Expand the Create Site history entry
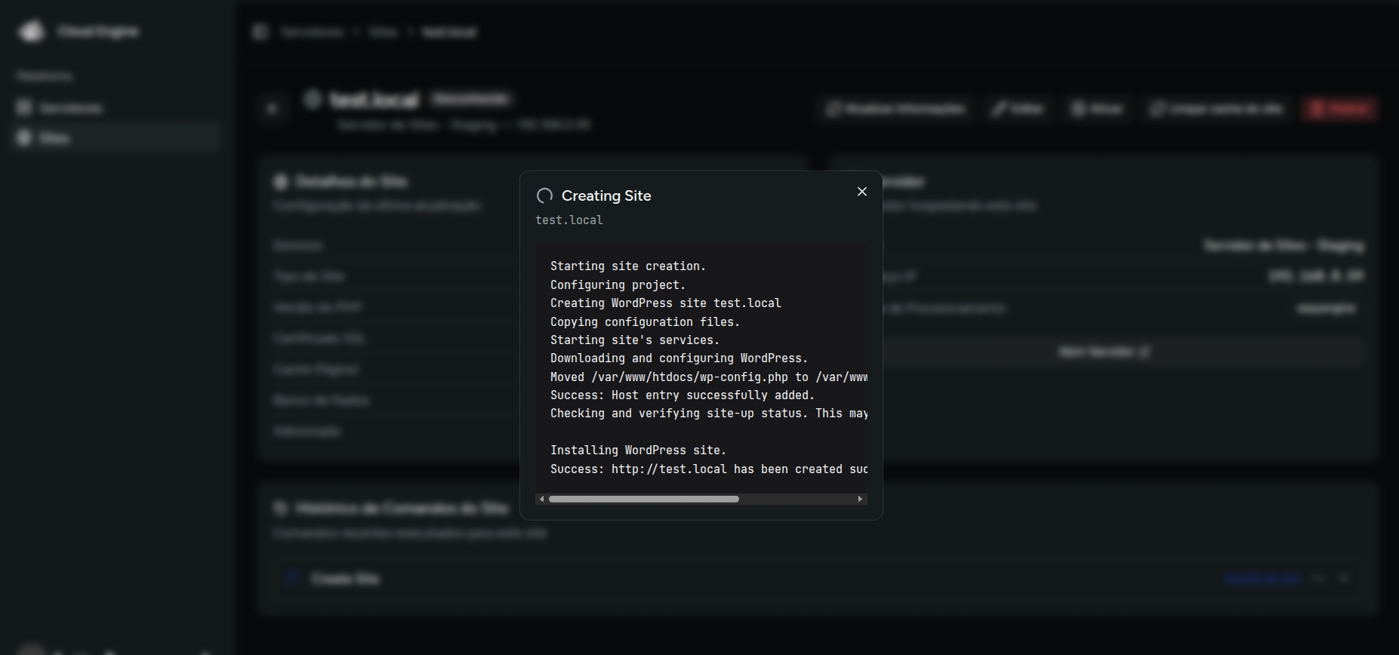1399x655 pixels. 1344,578
